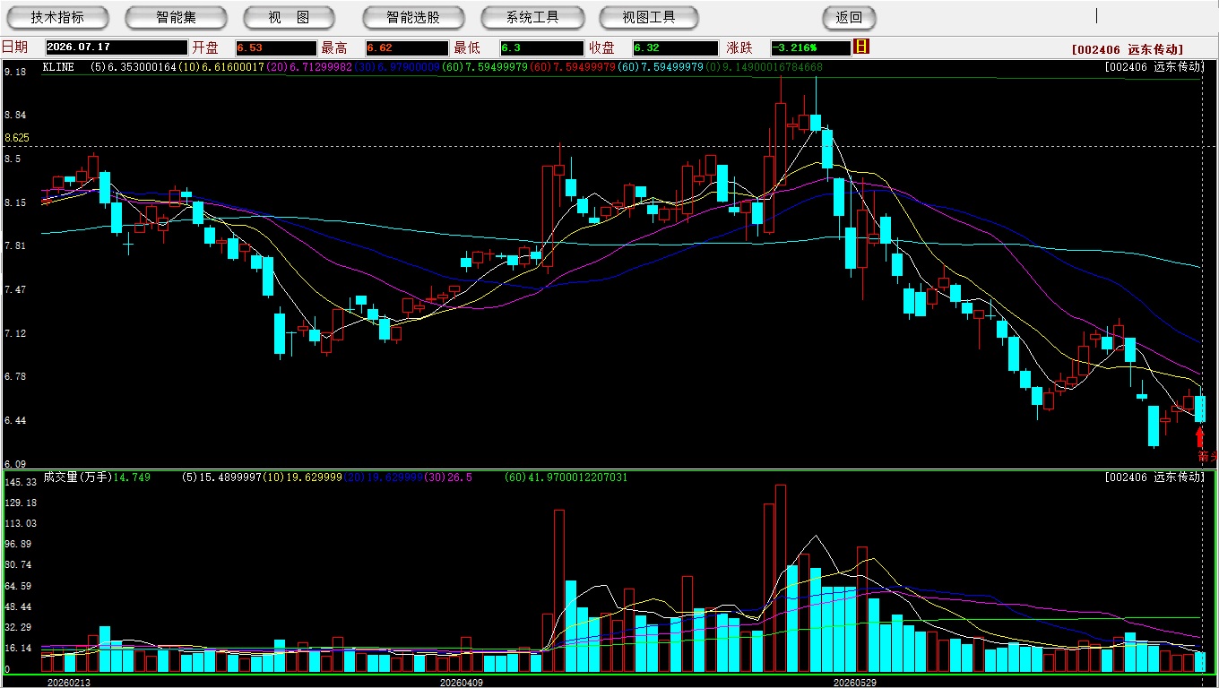Open the 技术指标 menu button
Image resolution: width=1219 pixels, height=688 pixels.
tap(58, 17)
